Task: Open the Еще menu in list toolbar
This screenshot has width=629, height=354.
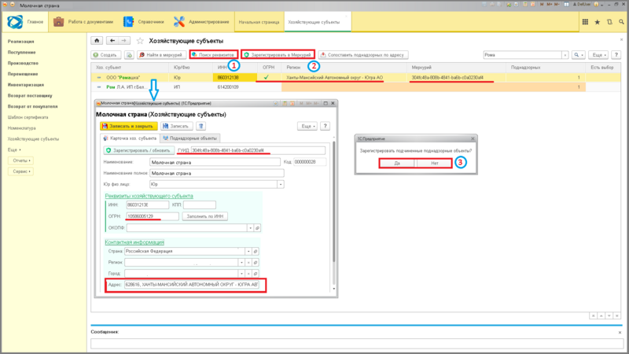Action: (599, 54)
